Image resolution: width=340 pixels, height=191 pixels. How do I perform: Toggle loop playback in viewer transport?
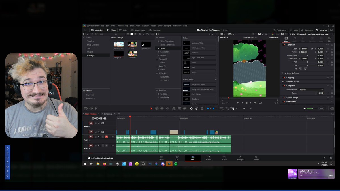(260, 103)
